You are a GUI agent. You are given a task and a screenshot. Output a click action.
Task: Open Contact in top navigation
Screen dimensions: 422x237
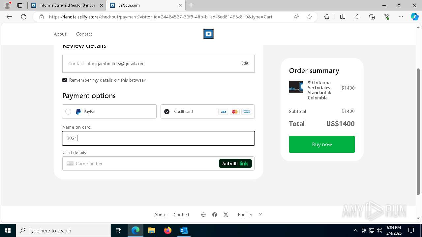click(x=84, y=34)
